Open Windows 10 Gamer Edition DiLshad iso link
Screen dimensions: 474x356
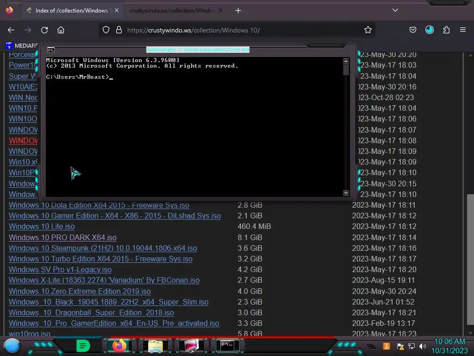(x=115, y=216)
